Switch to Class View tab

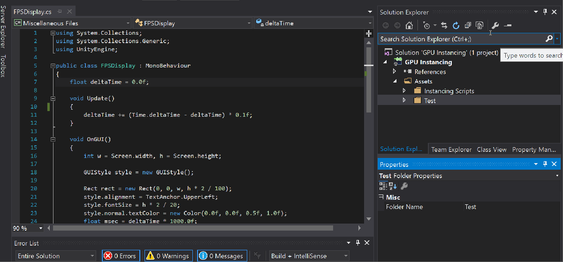pos(492,150)
